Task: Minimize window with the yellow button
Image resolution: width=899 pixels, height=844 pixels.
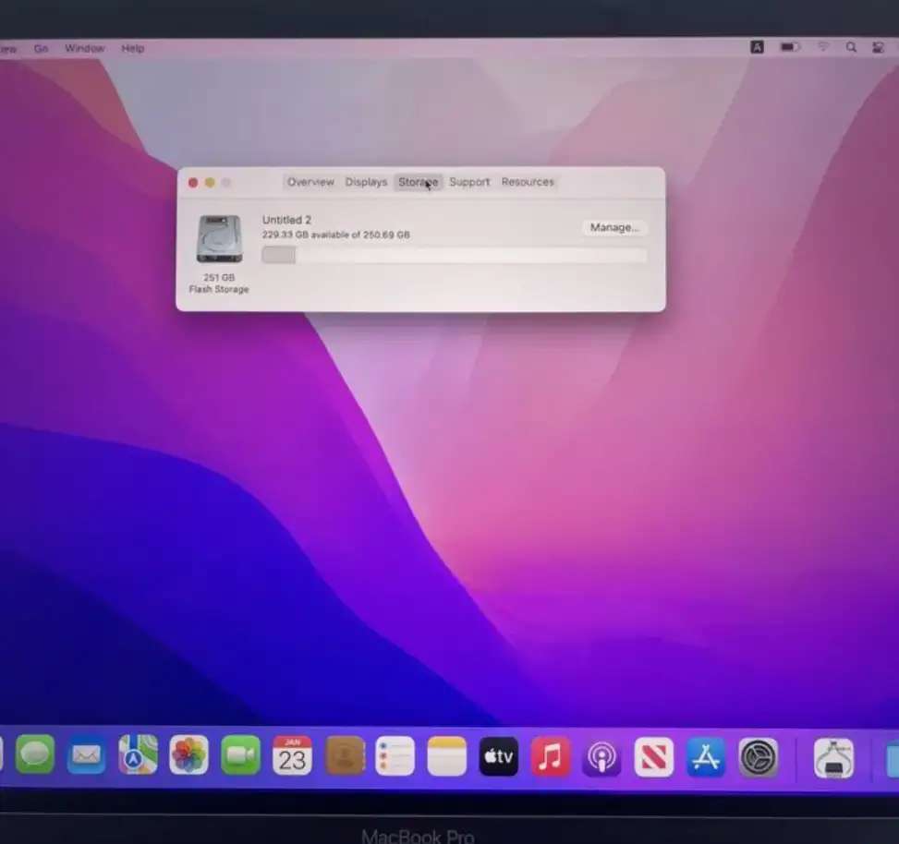Action: click(210, 183)
